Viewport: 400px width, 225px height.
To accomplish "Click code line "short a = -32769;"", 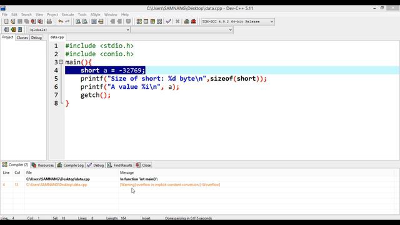I will [x=112, y=71].
